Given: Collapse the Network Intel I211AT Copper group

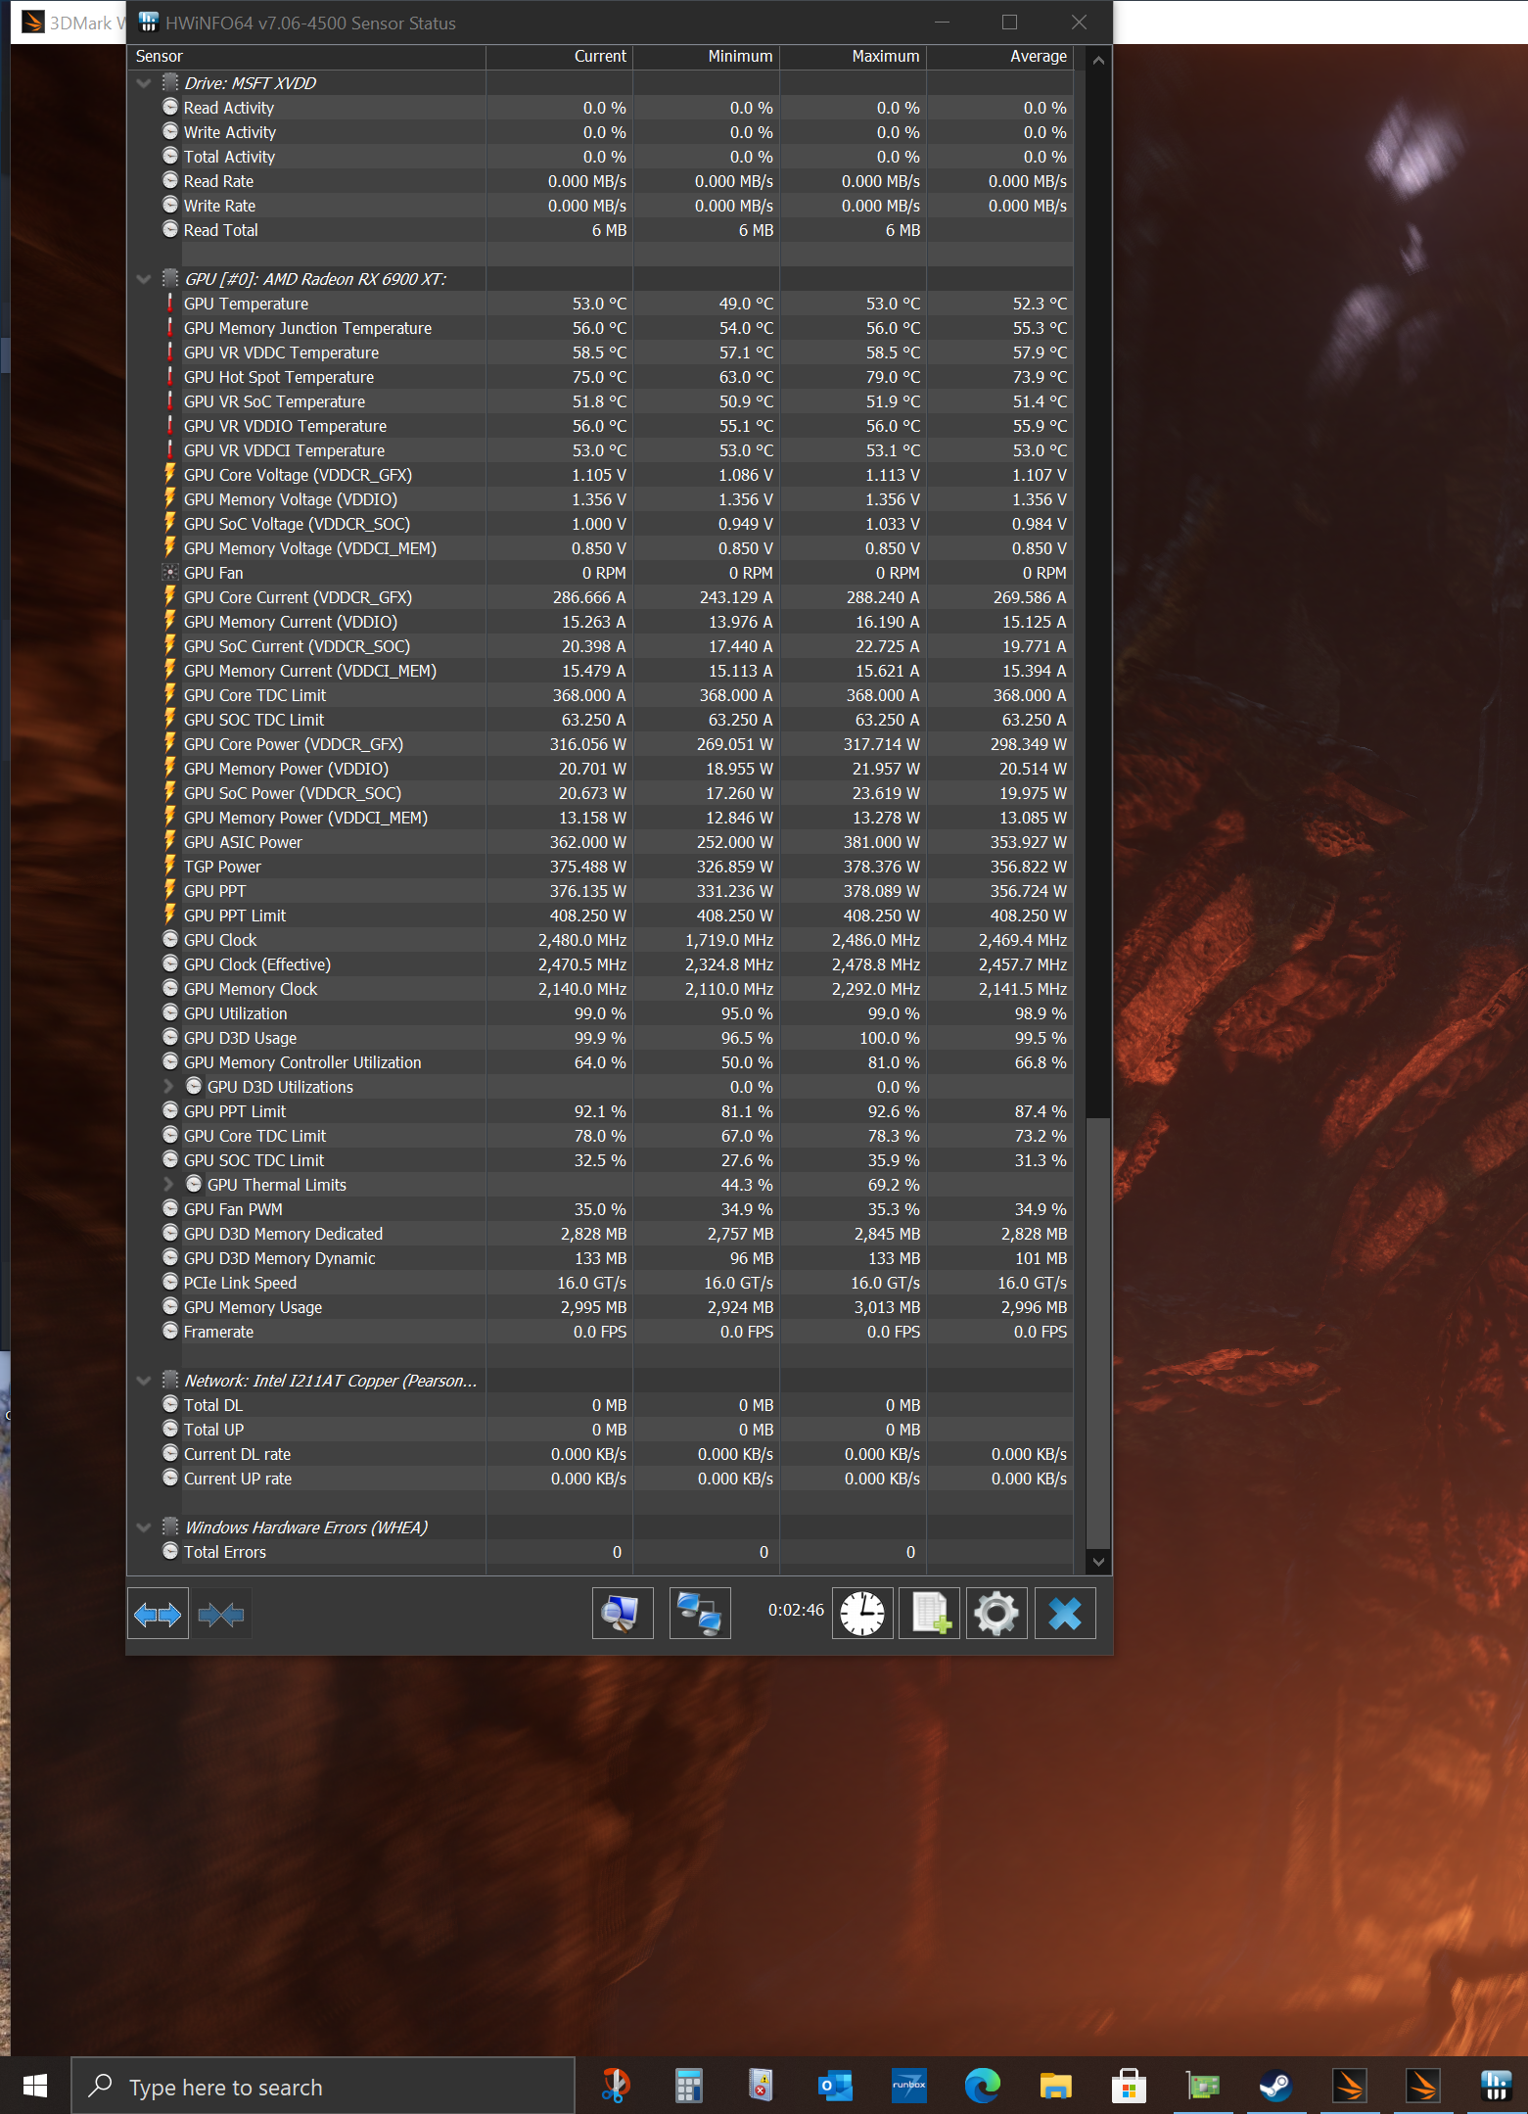Looking at the screenshot, I should (x=144, y=1381).
